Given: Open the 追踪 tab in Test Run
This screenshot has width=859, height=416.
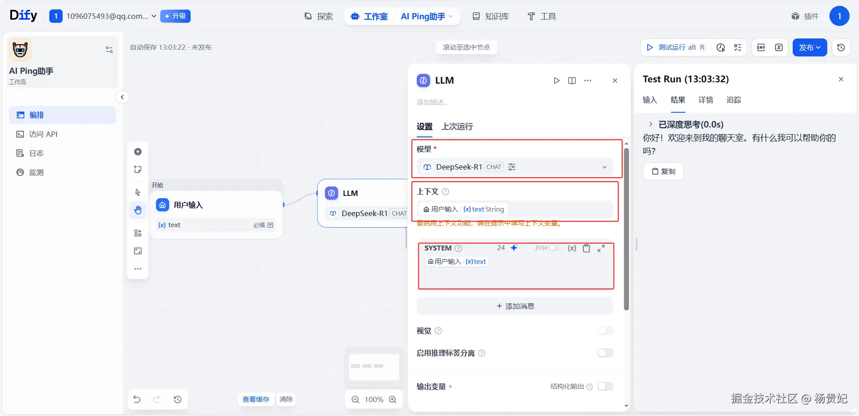Looking at the screenshot, I should (734, 100).
